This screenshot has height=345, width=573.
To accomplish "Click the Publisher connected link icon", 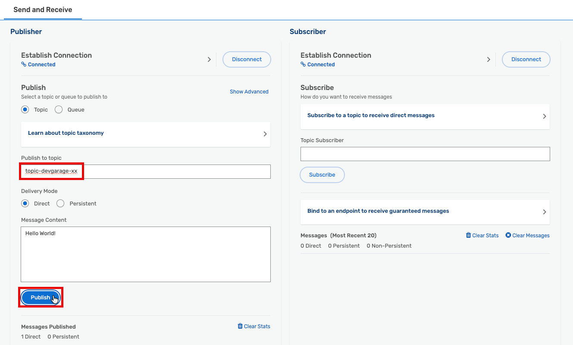I will click(x=24, y=65).
